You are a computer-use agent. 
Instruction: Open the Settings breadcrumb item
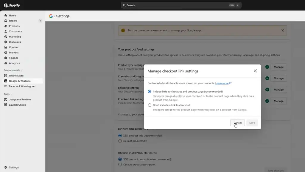(63, 16)
